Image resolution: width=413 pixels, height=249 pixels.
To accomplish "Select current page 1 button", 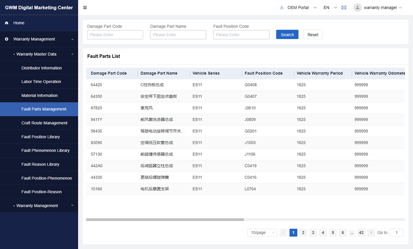I will point(293,232).
